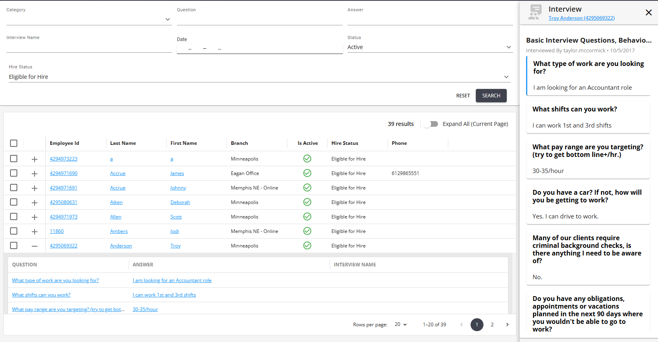This screenshot has height=342, width=658.
Task: Check the box for Accrue Johnny row
Action: coord(14,187)
